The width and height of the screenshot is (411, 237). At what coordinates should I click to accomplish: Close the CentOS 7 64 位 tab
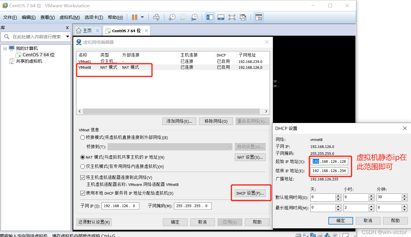click(x=146, y=30)
